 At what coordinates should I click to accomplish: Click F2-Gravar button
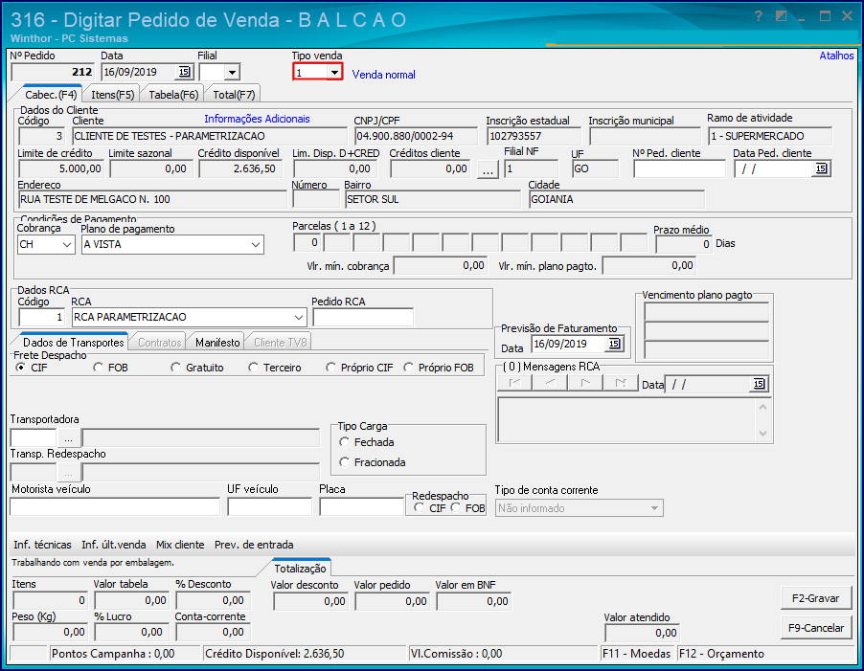pyautogui.click(x=816, y=598)
